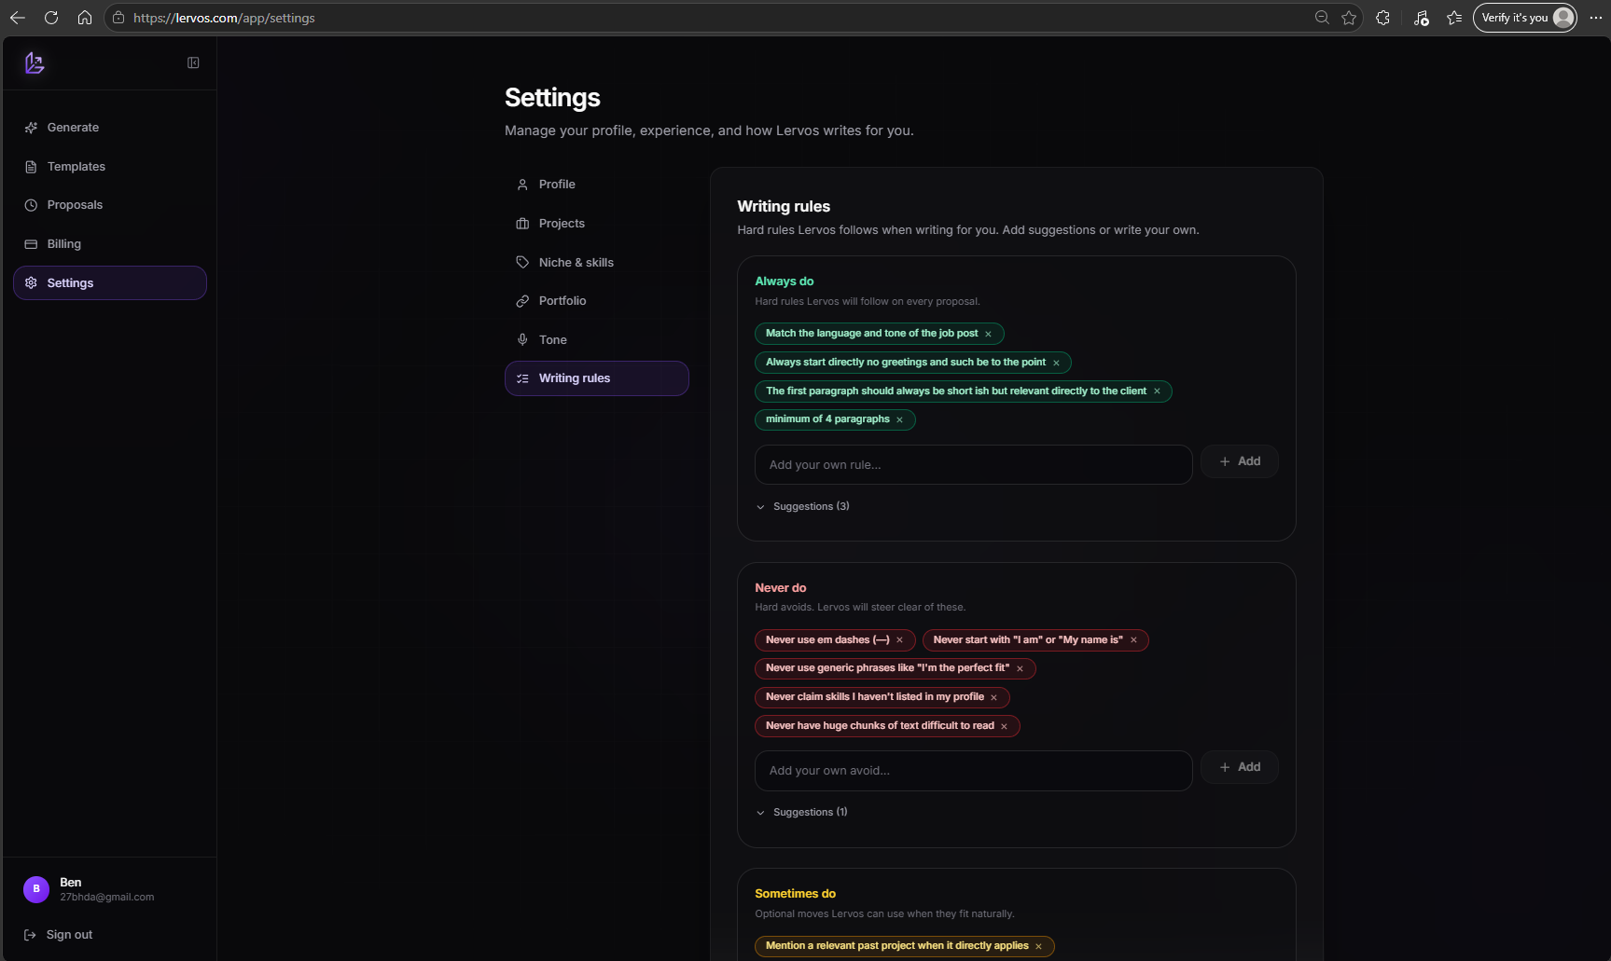Remove rule 'Match the language and tone of the job post'

(988, 334)
